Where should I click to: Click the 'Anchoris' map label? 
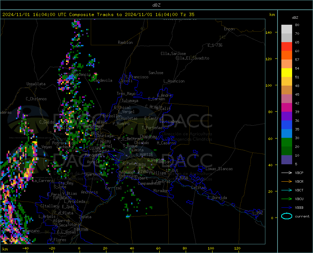tap(89, 192)
